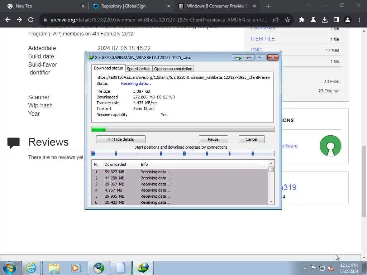367x275 pixels.
Task: Launch Internet Explorer from taskbar
Action: pyautogui.click(x=31, y=268)
